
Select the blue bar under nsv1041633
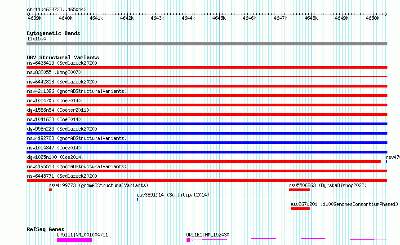pos(207,124)
